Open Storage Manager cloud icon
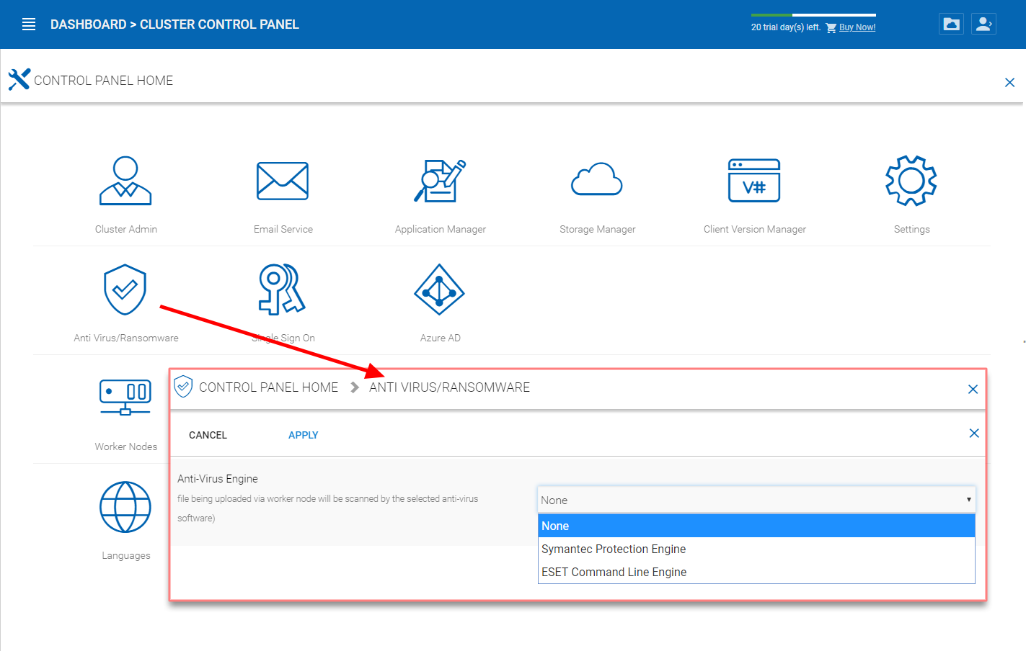 pyautogui.click(x=597, y=179)
